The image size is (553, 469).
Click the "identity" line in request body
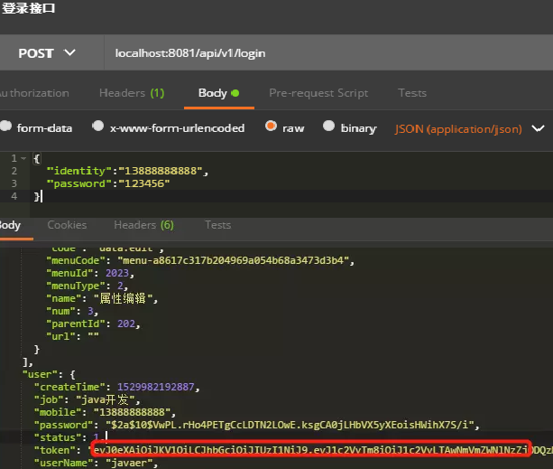(127, 171)
